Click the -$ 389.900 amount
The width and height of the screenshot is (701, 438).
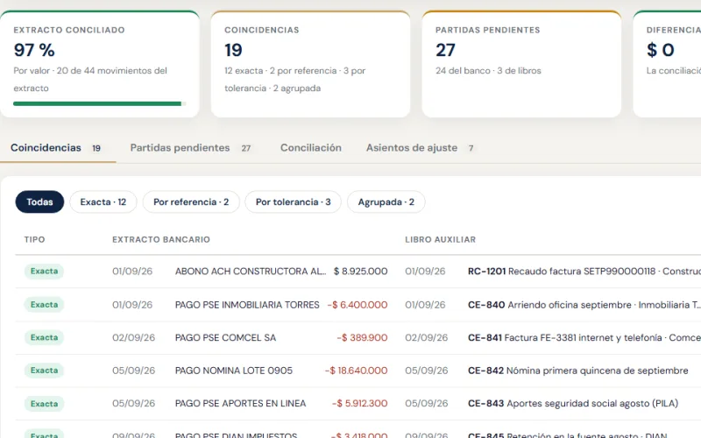coord(362,337)
